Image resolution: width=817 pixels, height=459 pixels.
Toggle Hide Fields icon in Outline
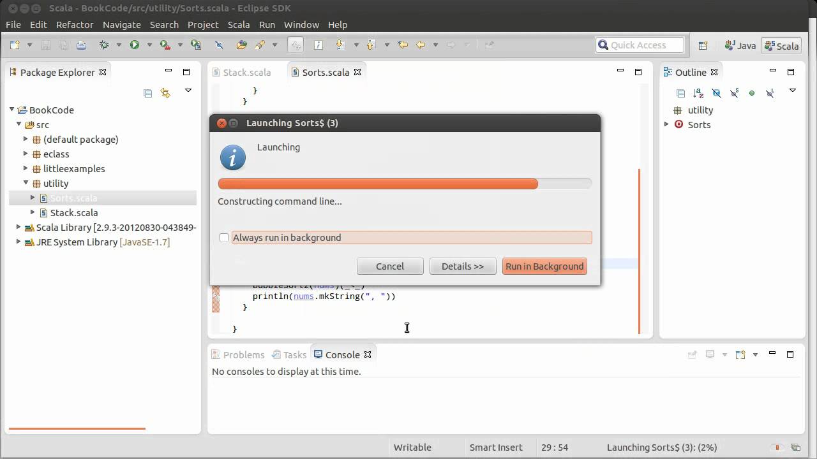click(716, 93)
